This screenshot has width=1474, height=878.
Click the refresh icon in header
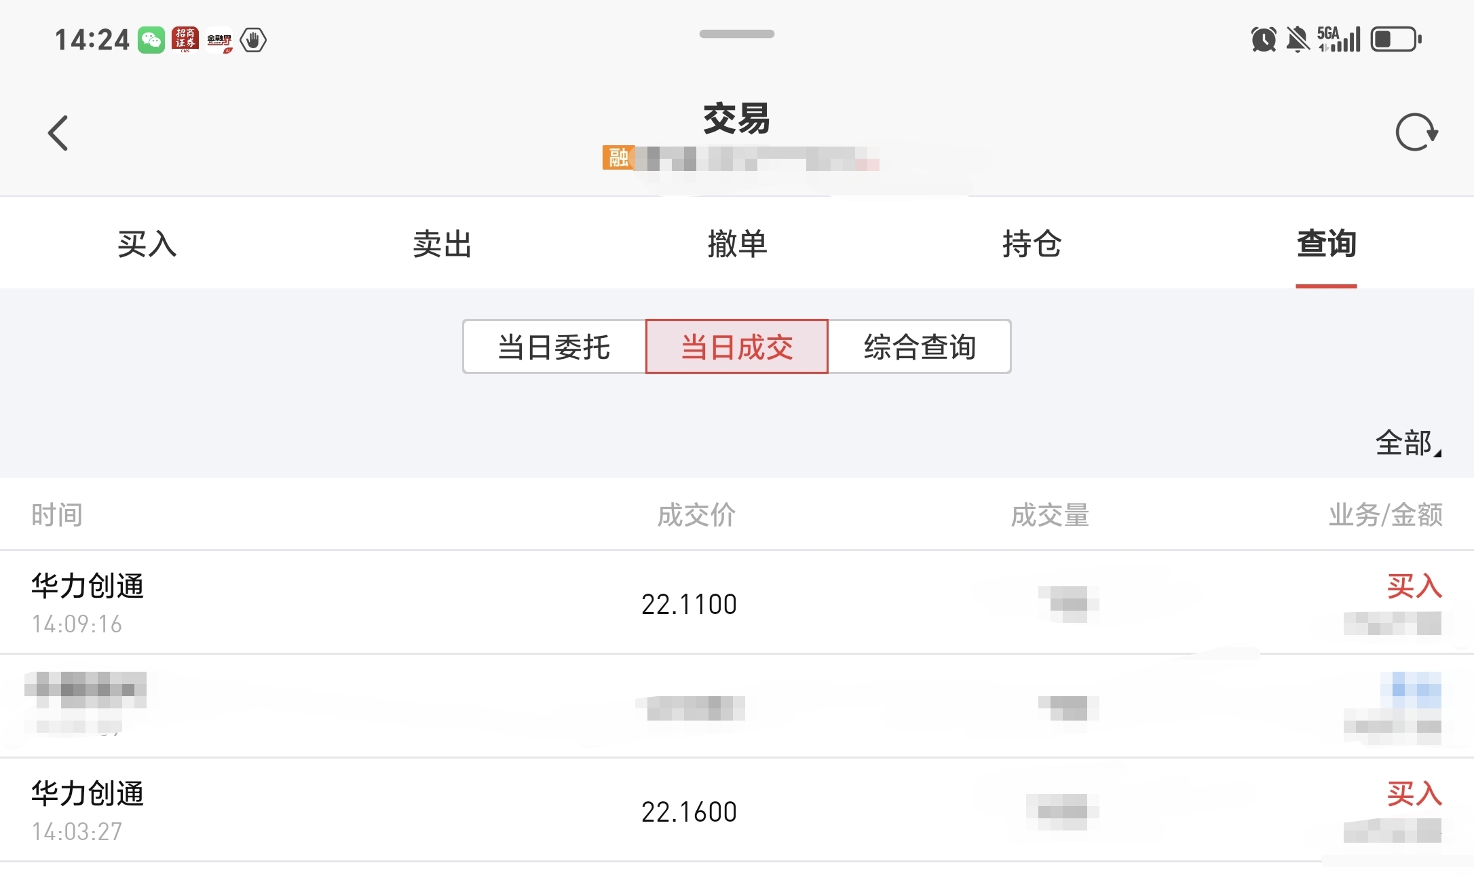pos(1416,132)
